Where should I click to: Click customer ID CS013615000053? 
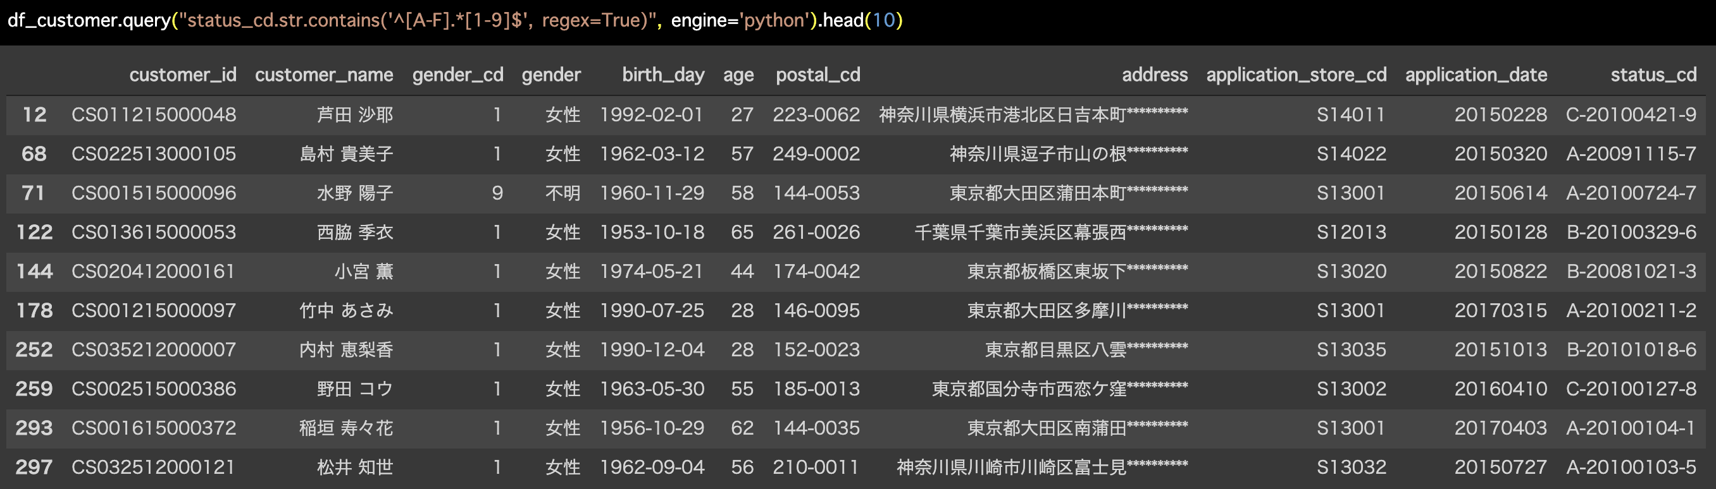click(154, 232)
